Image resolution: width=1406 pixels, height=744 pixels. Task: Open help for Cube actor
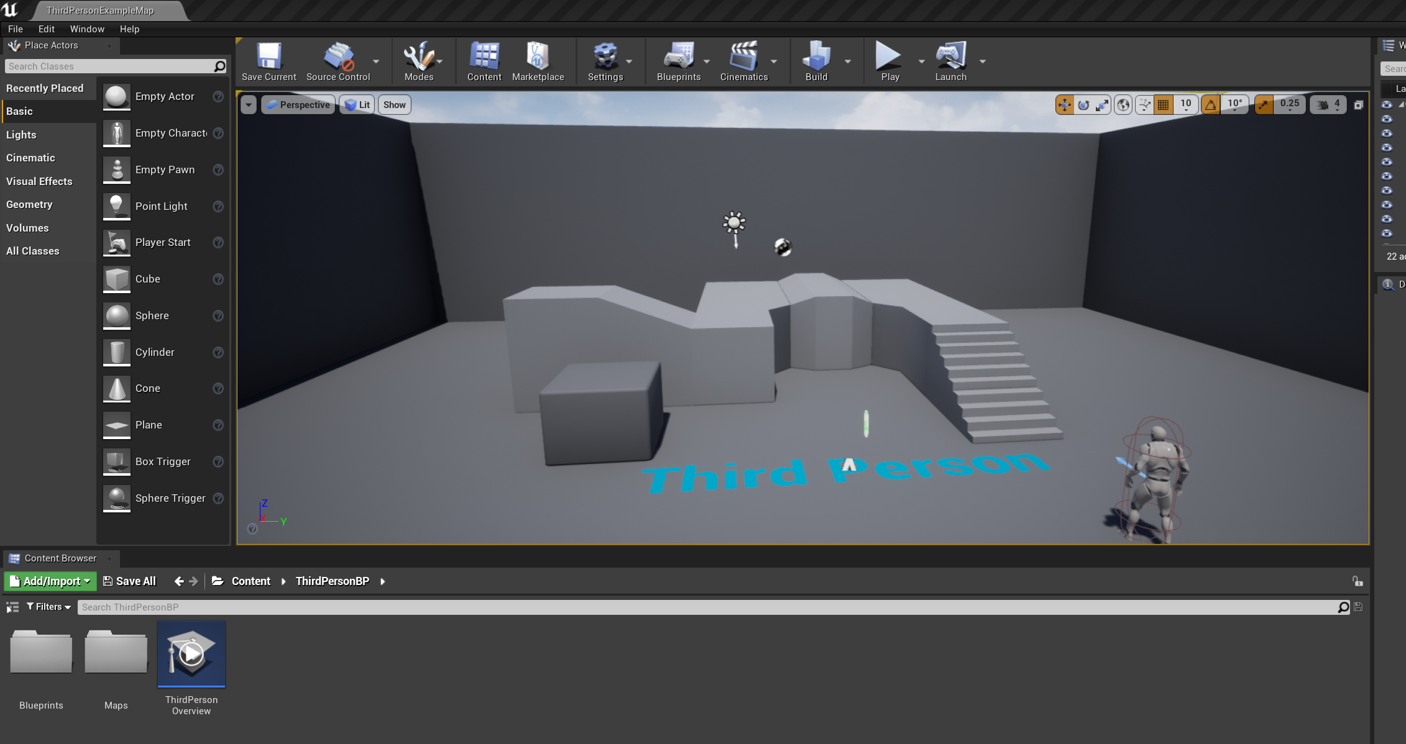pyautogui.click(x=218, y=279)
